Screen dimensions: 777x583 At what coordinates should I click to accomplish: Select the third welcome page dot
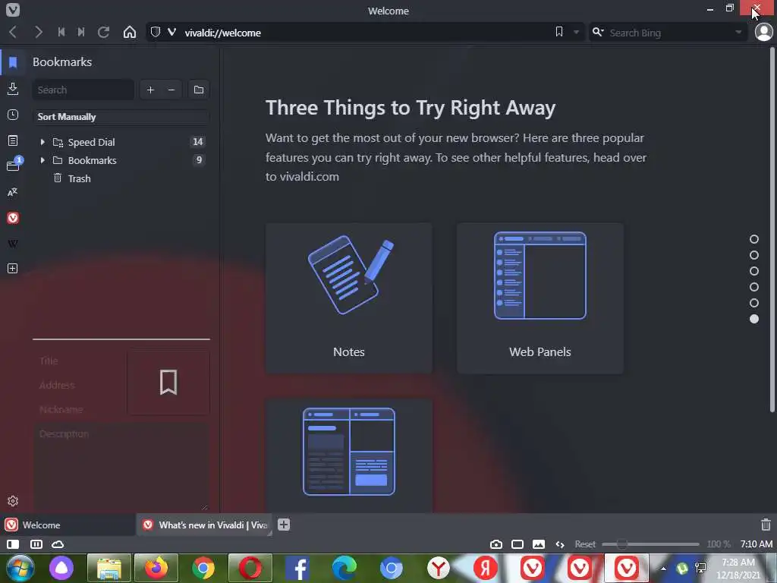click(754, 271)
